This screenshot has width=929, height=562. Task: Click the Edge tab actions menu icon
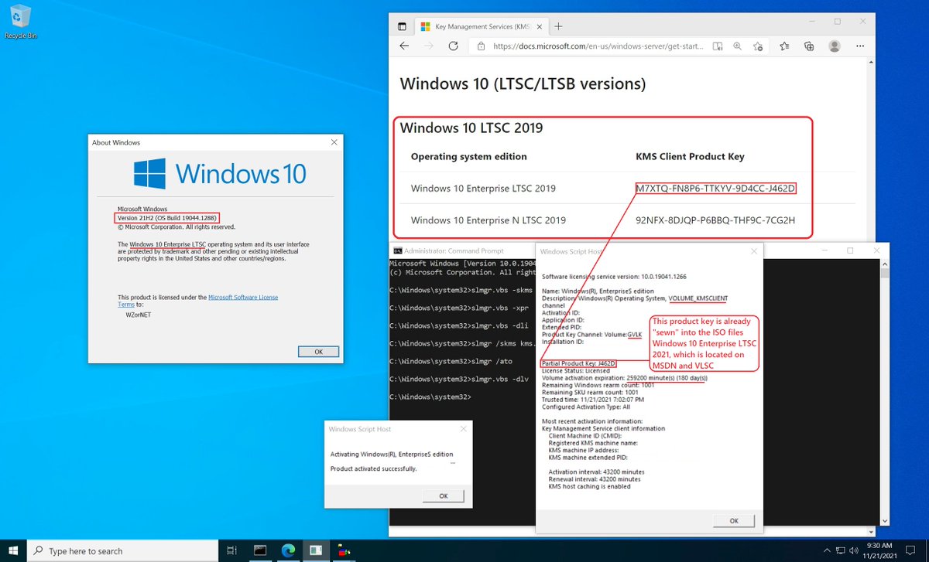coord(402,26)
